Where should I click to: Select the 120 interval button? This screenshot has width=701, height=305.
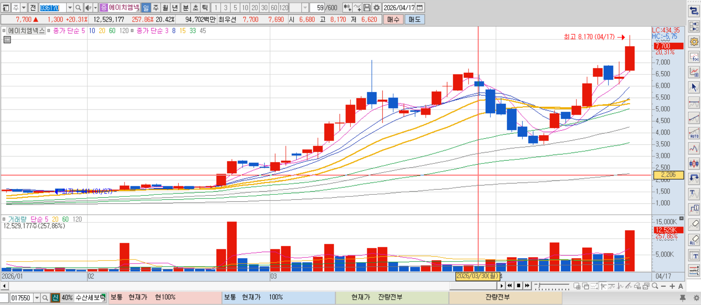coord(284,8)
